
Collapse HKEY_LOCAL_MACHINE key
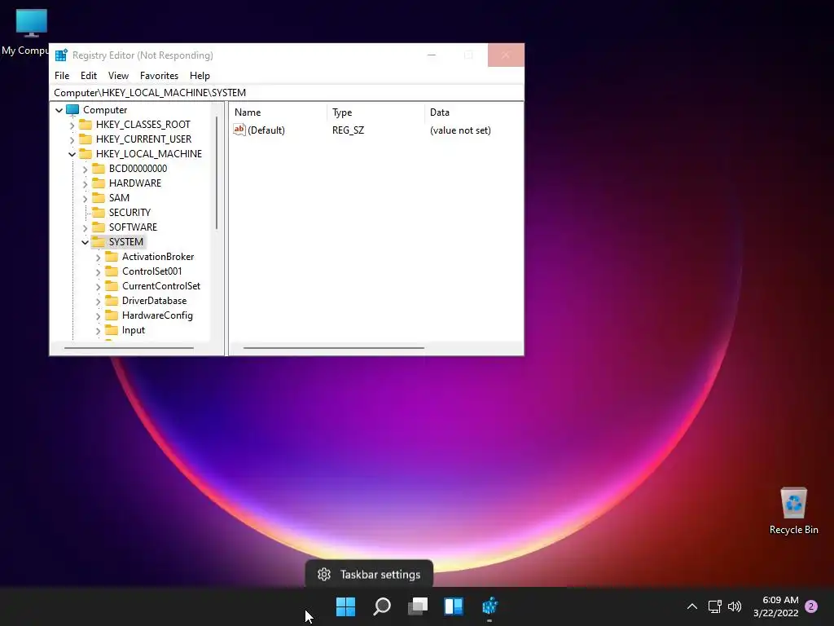[x=72, y=154]
